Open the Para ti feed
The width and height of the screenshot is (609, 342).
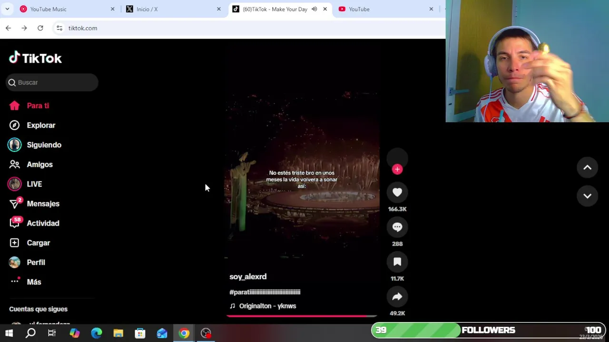pyautogui.click(x=29, y=105)
